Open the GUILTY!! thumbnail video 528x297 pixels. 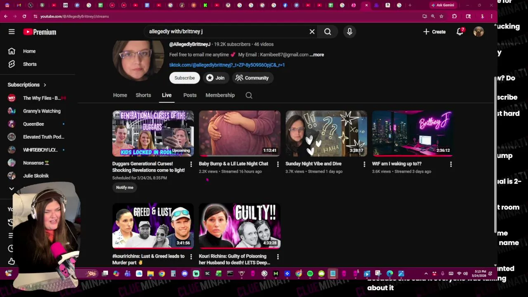point(240,226)
